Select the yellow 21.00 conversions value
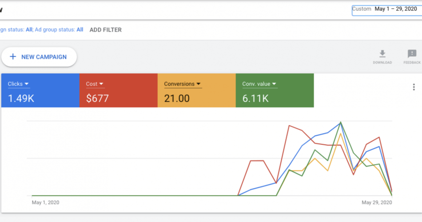The height and width of the screenshot is (222, 422). click(x=177, y=98)
